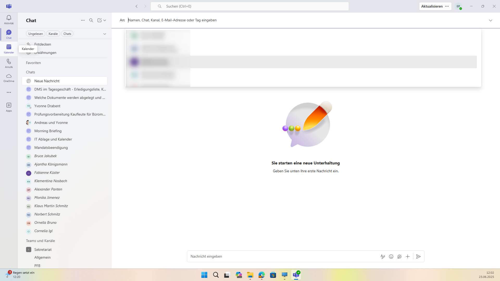500x281 pixels.
Task: Click the Aktualisieren button
Action: click(432, 6)
